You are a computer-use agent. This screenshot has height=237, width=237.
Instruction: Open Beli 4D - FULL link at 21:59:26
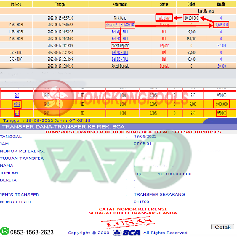[x=120, y=32]
